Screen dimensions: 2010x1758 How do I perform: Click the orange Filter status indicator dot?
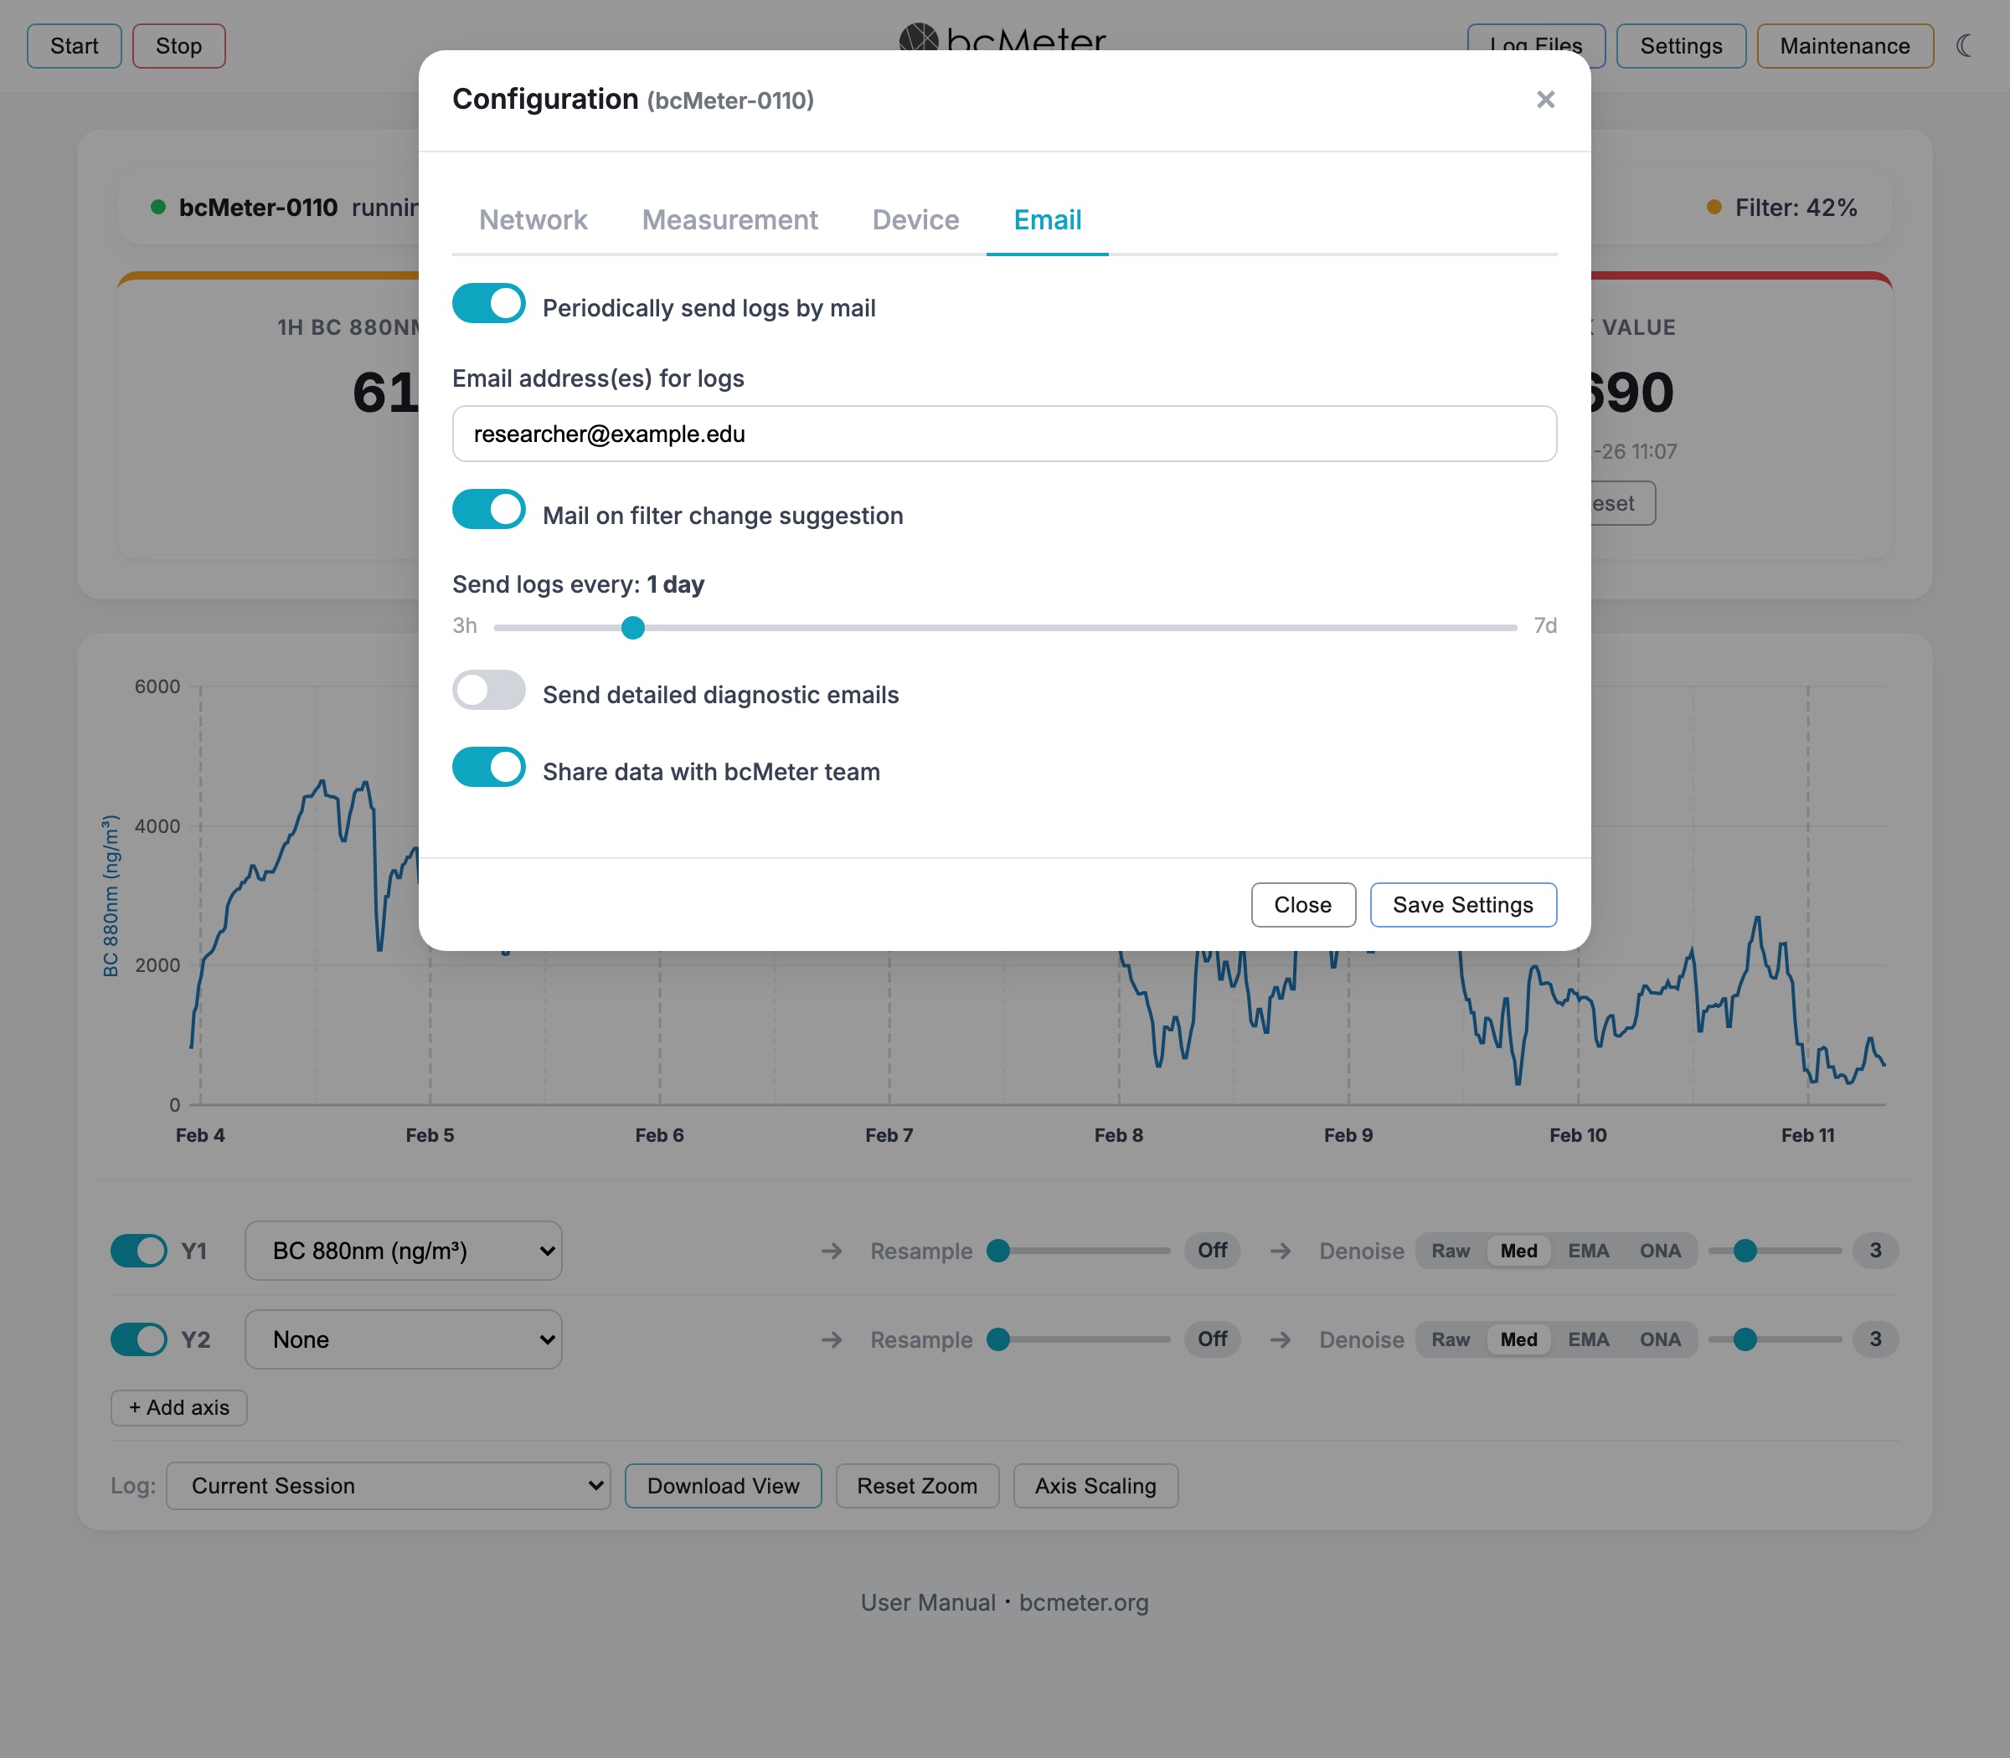pyautogui.click(x=1714, y=207)
